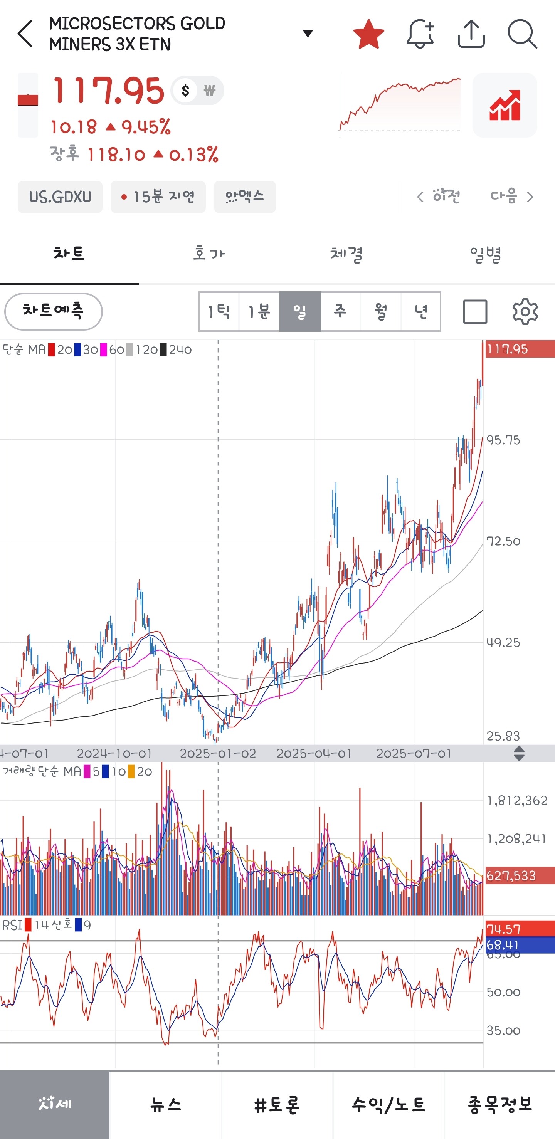Image resolution: width=555 pixels, height=1139 pixels.
Task: Tap the MICROSECTORS GOLD MINERS 3X ETN title
Action: point(137,34)
